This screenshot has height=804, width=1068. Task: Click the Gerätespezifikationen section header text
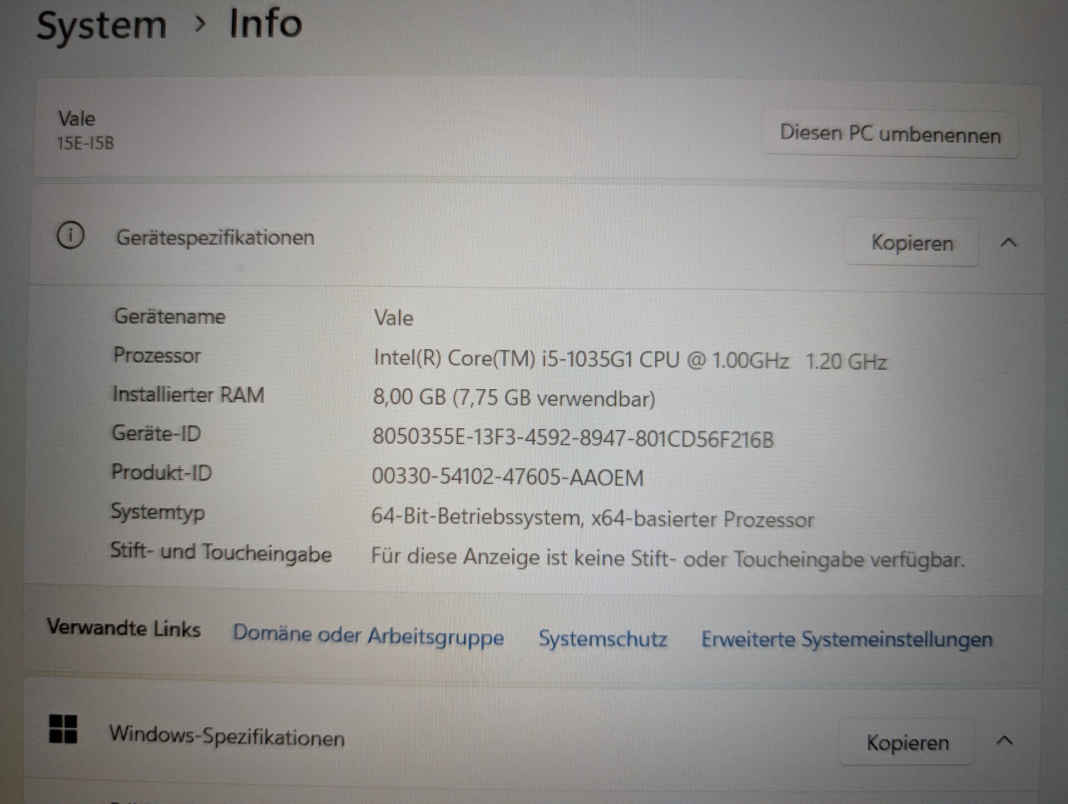coord(215,238)
